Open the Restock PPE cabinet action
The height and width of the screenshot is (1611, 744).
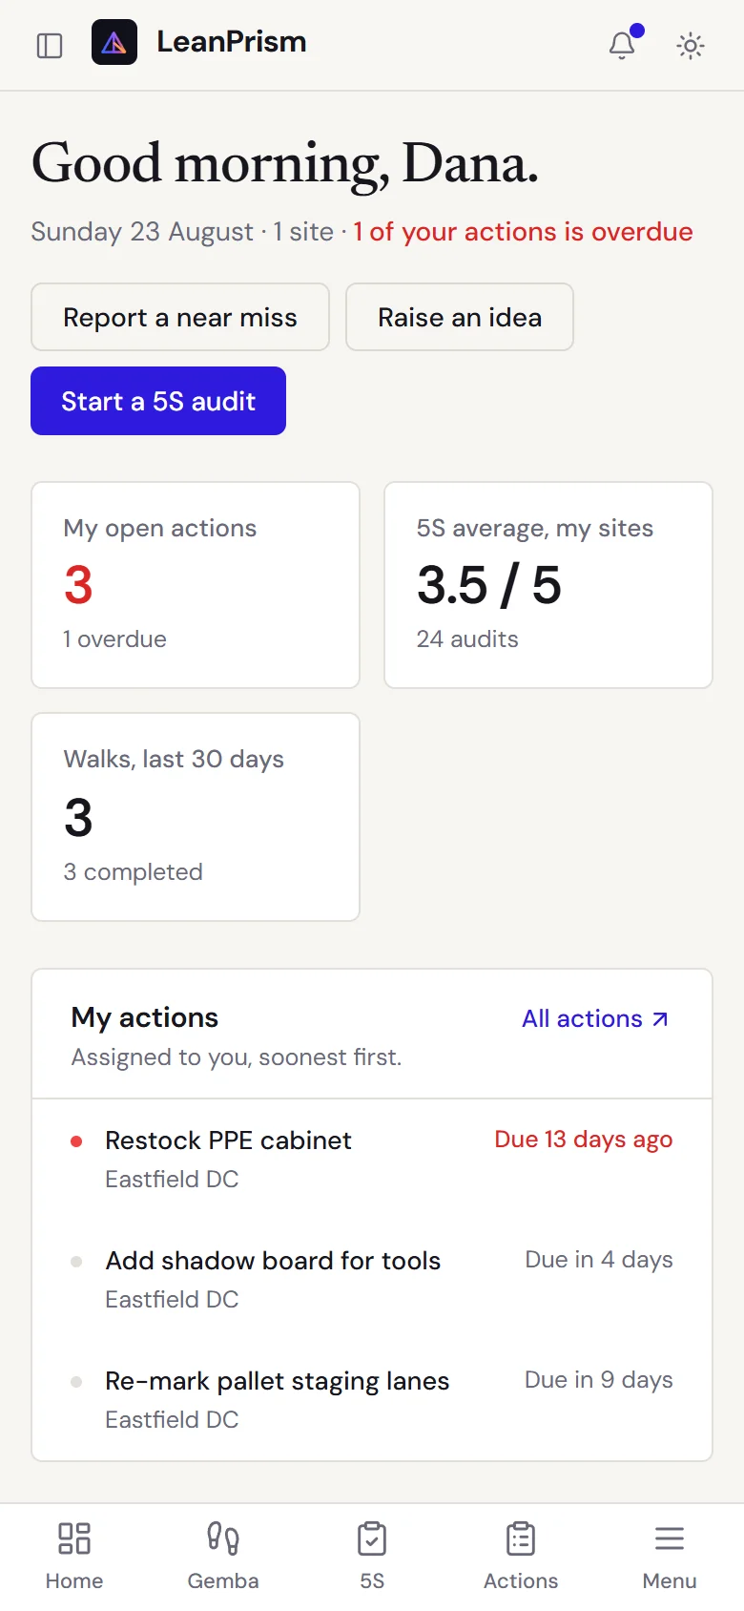point(372,1160)
